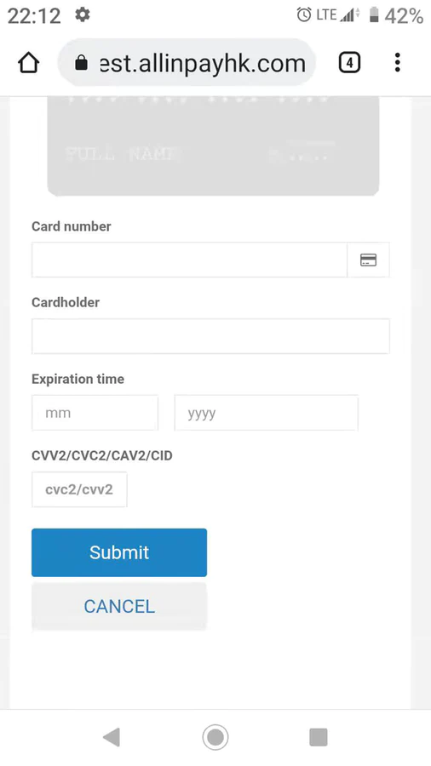Open the tab switcher showing 4 tabs
Screen dimensions: 431x766
[349, 63]
